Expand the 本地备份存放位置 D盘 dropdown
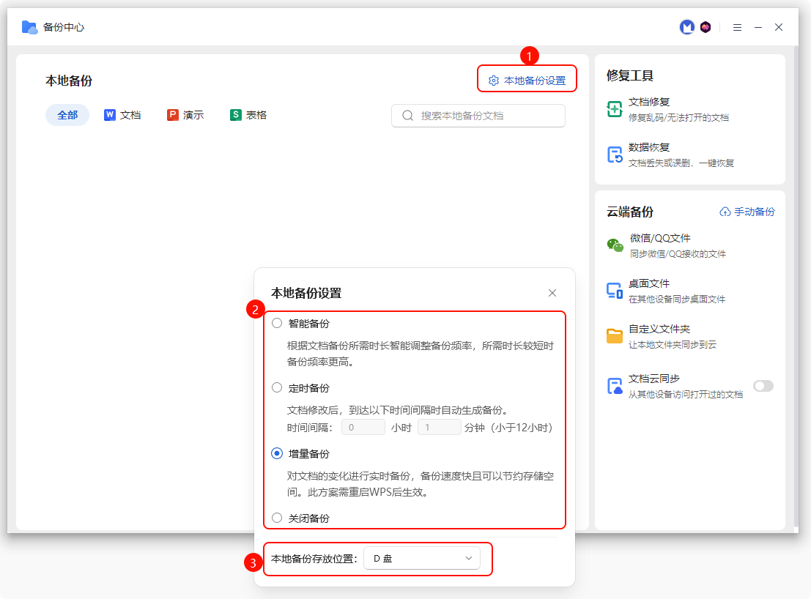 tap(421, 559)
